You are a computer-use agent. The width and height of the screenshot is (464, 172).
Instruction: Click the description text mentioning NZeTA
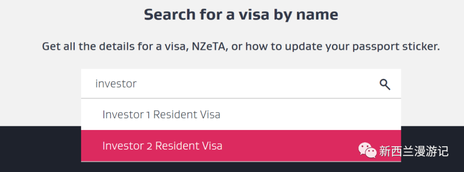point(241,46)
